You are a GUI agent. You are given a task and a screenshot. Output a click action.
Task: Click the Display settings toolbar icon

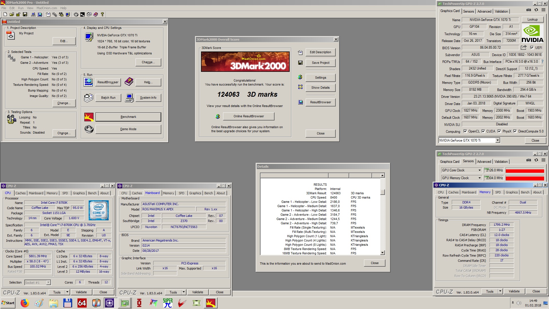(68, 14)
